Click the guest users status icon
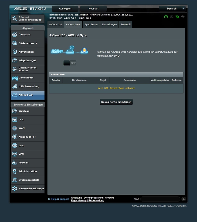The image size is (197, 222). coord(172,17)
